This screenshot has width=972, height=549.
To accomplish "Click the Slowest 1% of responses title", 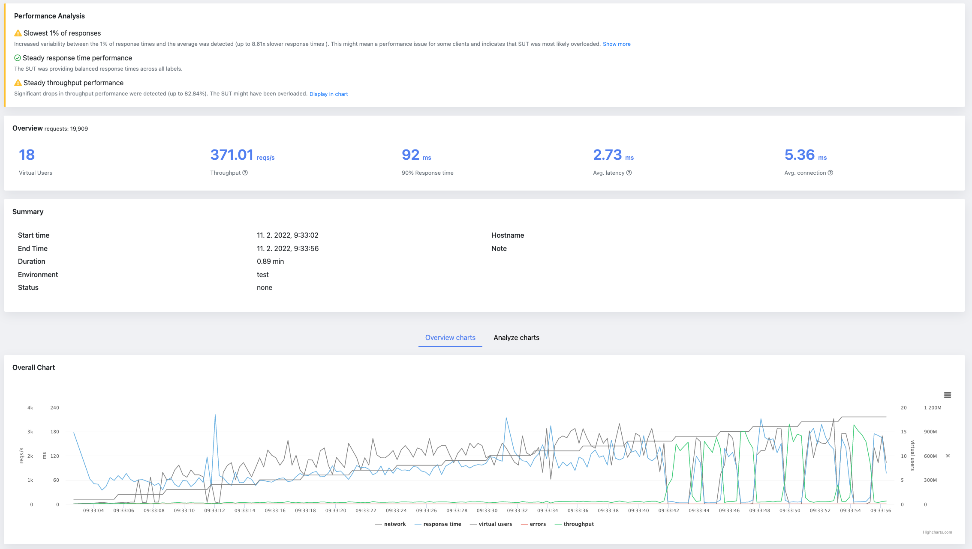I will (x=62, y=33).
